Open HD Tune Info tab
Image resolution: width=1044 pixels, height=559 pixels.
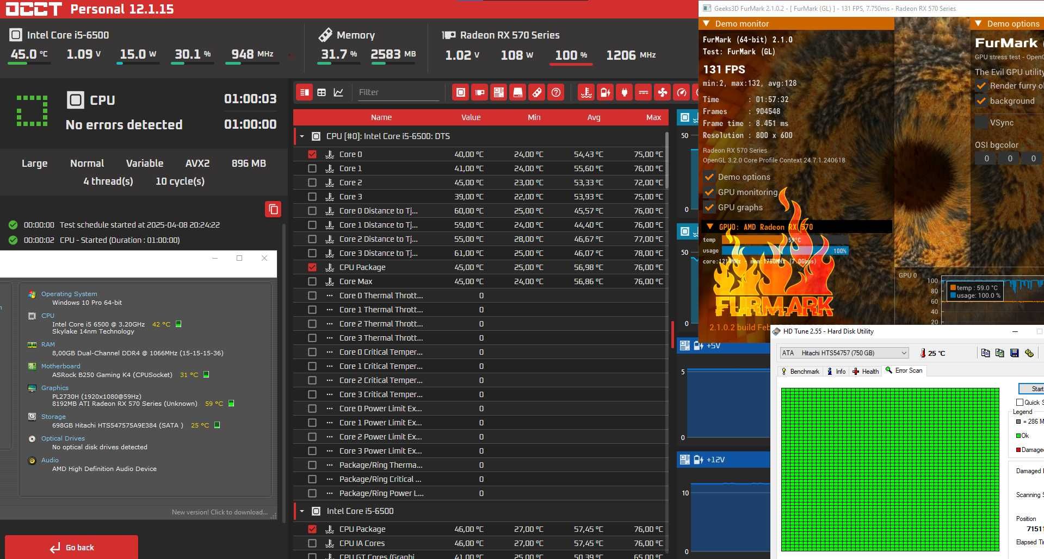click(x=836, y=372)
